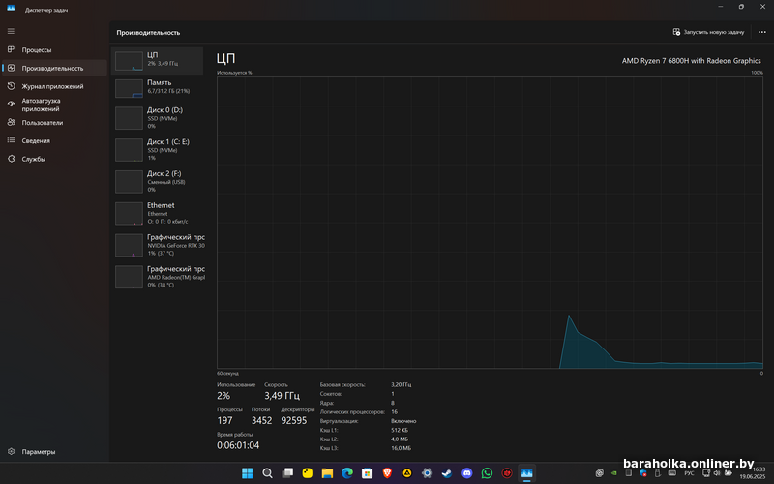Click the uptime value 0:06:01:04

(238, 445)
